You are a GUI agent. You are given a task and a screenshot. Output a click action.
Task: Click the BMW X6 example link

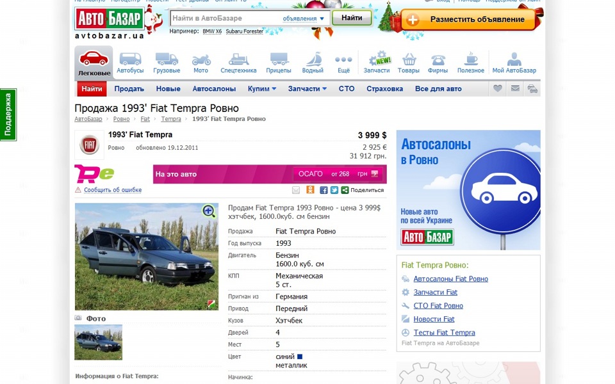(x=212, y=31)
